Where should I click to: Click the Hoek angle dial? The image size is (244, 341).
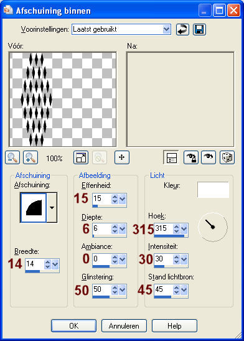tap(213, 227)
